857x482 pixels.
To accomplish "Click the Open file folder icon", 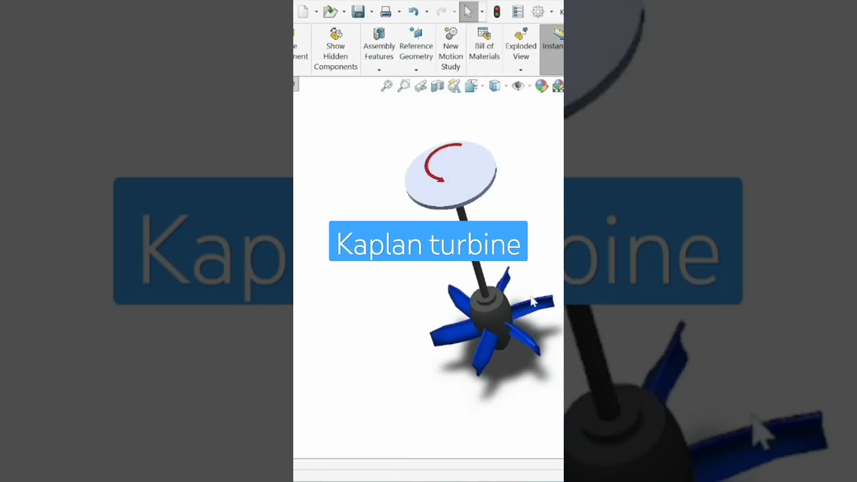I will pyautogui.click(x=330, y=11).
